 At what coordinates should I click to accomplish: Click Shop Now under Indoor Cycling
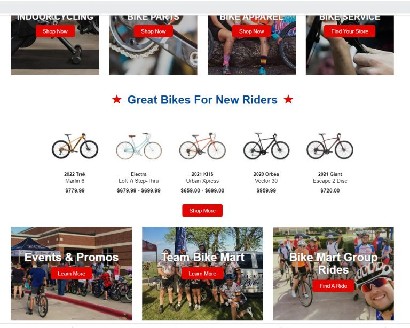tap(55, 31)
